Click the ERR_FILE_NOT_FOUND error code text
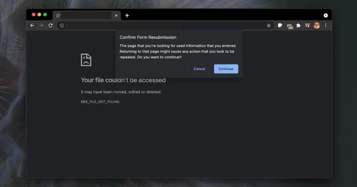 tap(100, 102)
